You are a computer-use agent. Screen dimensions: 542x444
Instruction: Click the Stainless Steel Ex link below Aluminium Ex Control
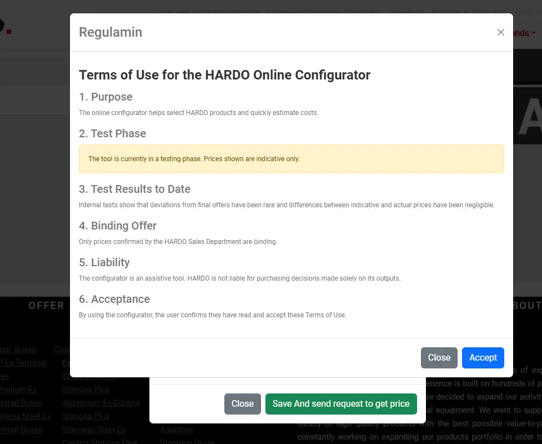click(93, 429)
